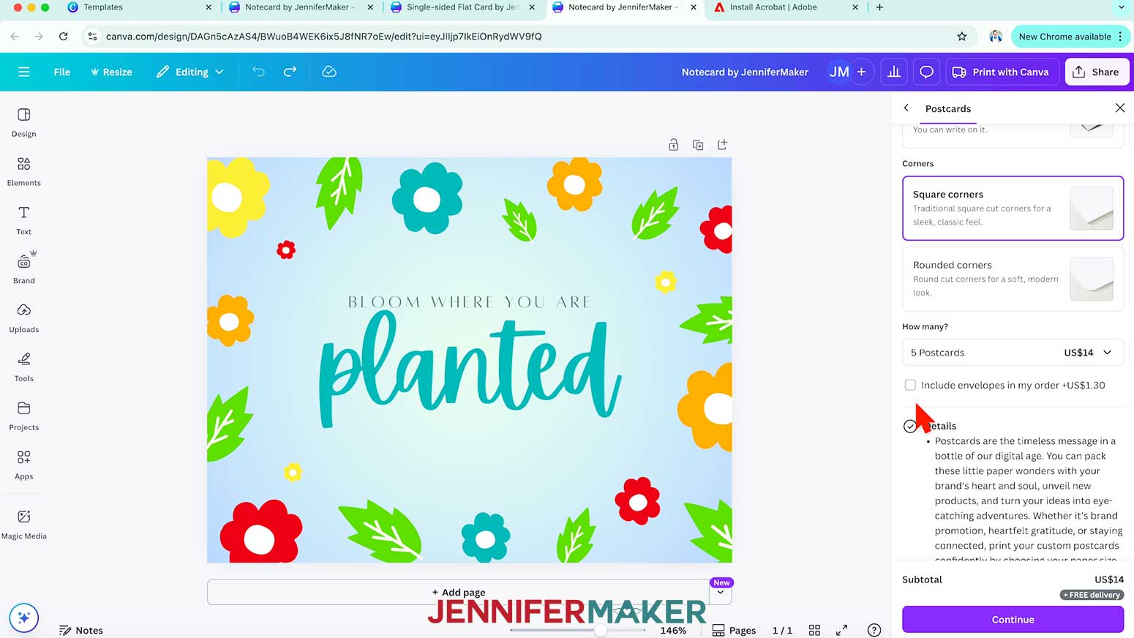Collapse the Details section
This screenshot has width=1134, height=638.
click(909, 426)
